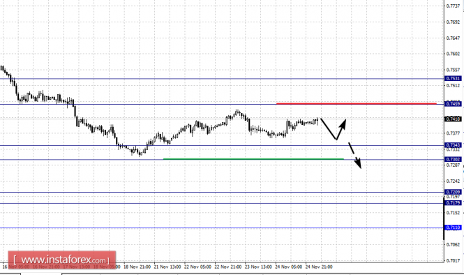Click the 0.7602 price scale value
464x275 pixels.
[453, 54]
